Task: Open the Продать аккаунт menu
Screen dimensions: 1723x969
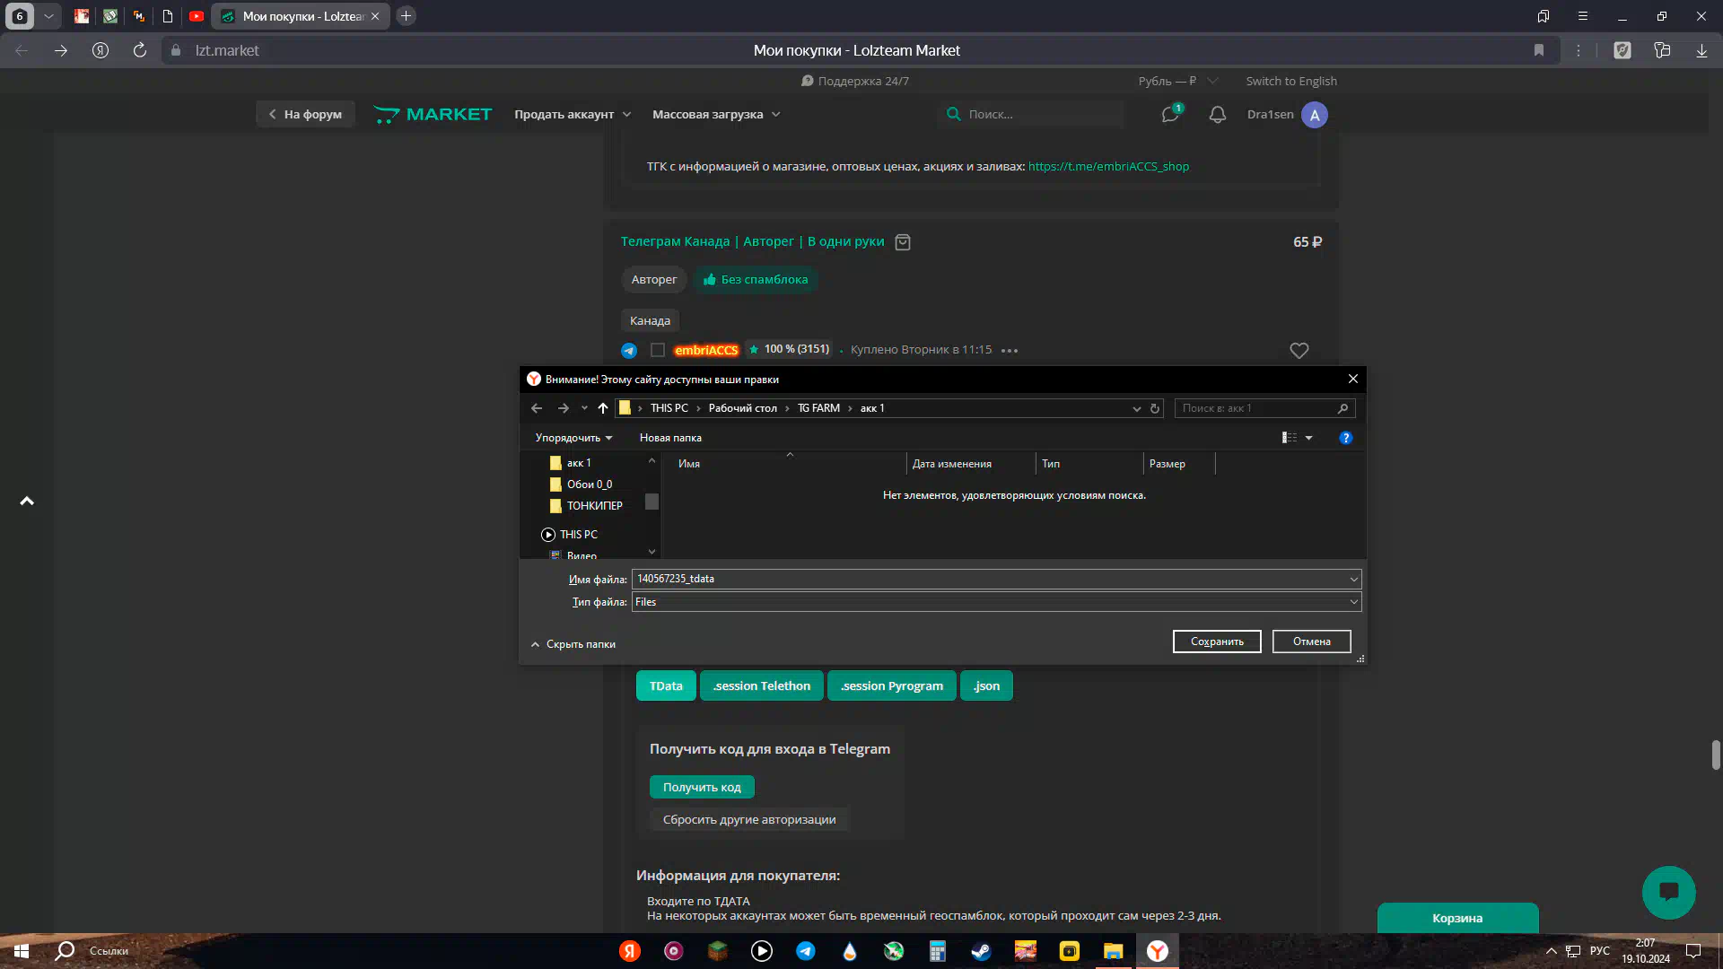Action: pyautogui.click(x=573, y=114)
